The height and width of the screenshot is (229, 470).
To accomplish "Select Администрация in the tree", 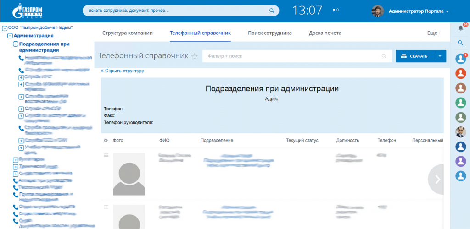I will 34,36.
